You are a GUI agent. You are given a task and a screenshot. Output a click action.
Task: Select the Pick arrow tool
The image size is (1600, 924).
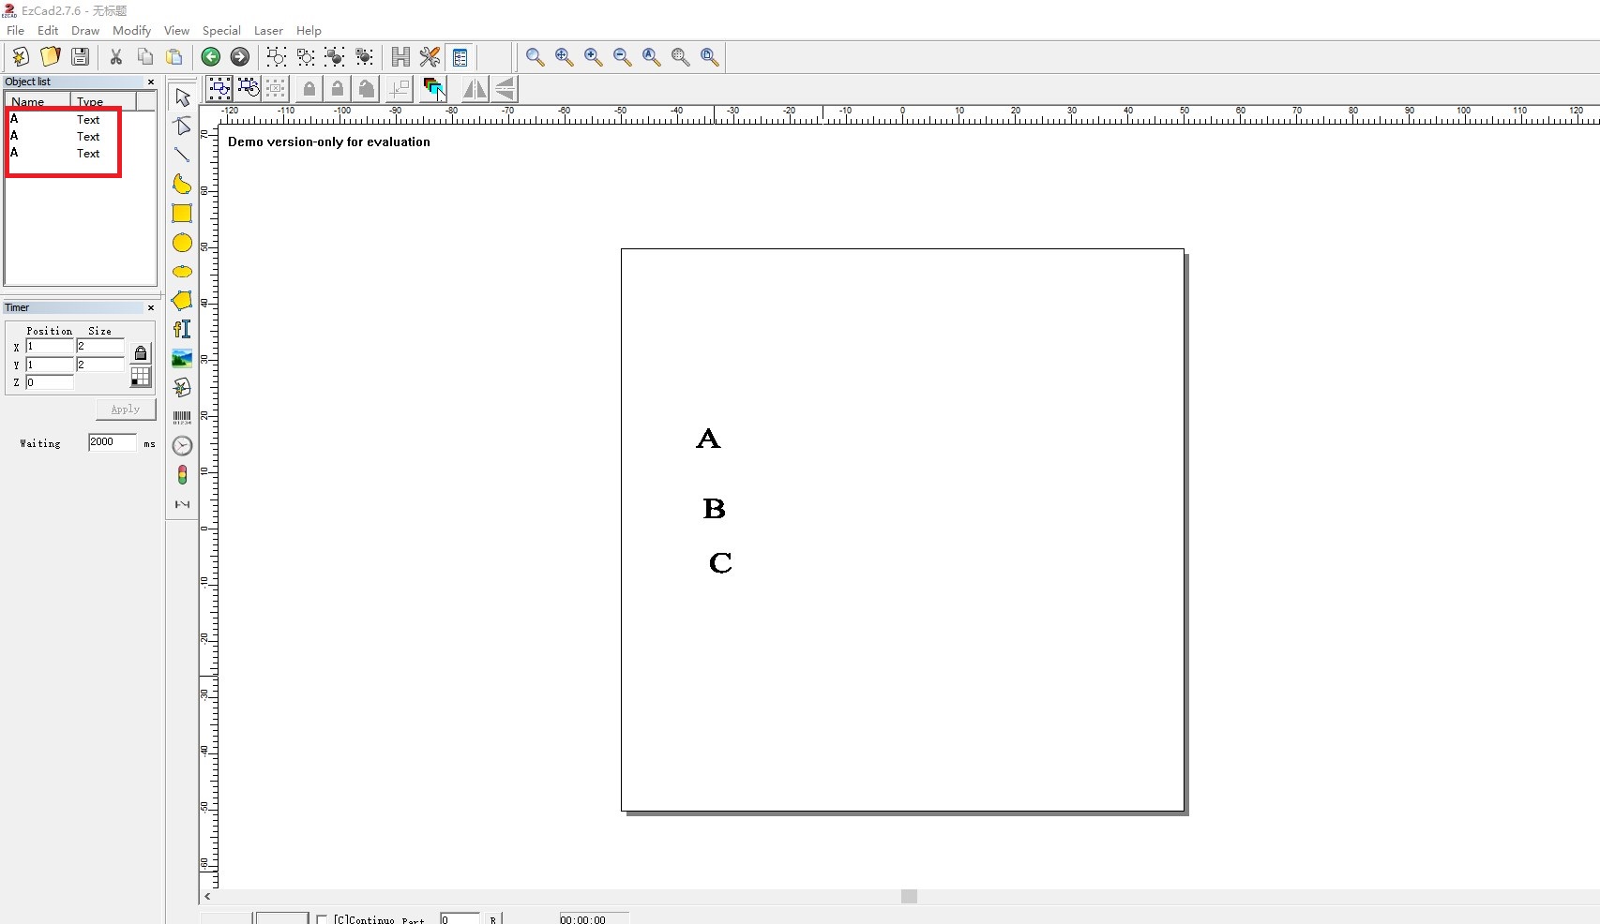pyautogui.click(x=182, y=97)
